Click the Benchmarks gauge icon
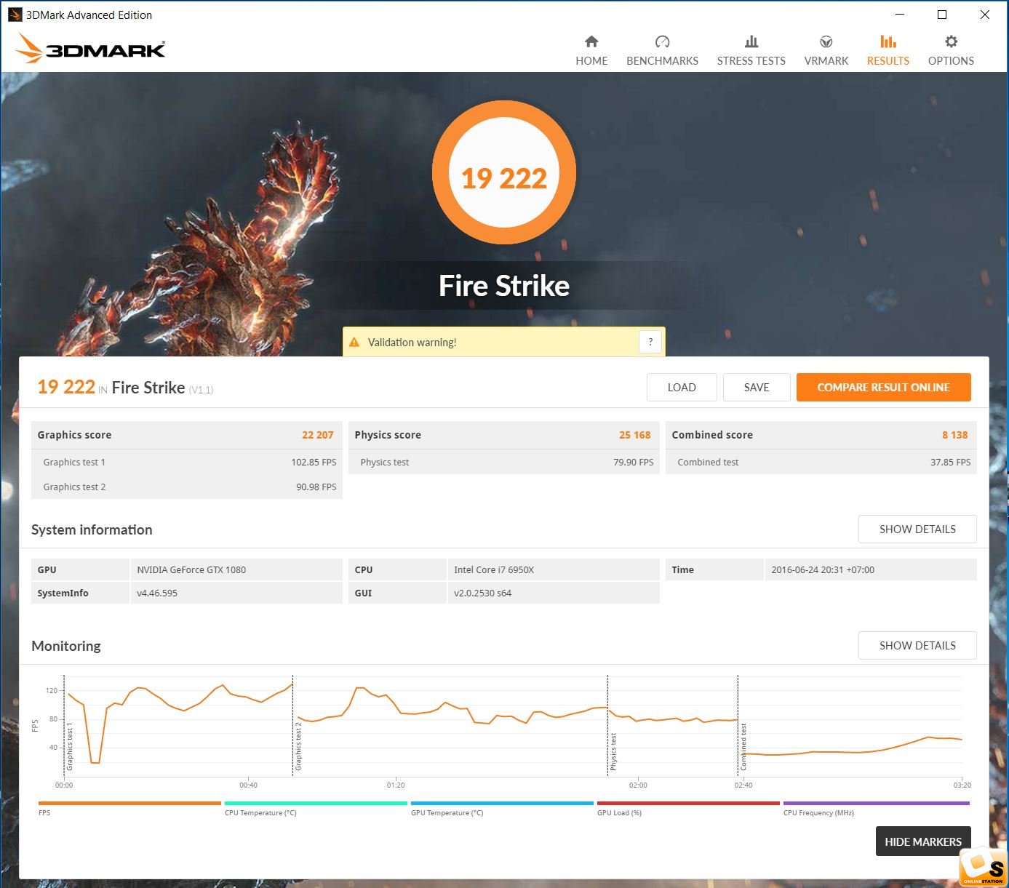Viewport: 1009px width, 888px height. [662, 41]
